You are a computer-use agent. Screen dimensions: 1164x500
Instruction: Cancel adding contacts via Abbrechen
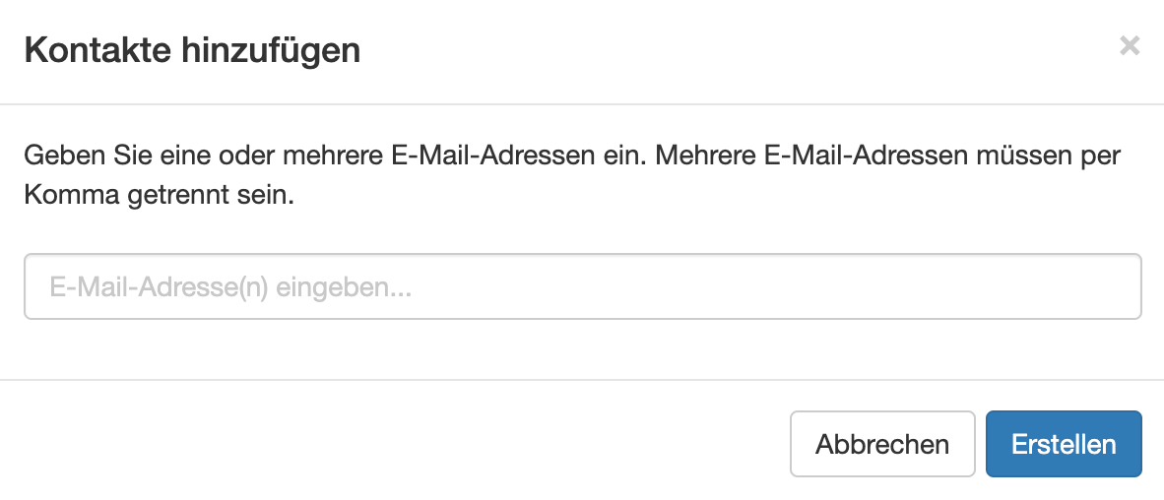click(881, 444)
